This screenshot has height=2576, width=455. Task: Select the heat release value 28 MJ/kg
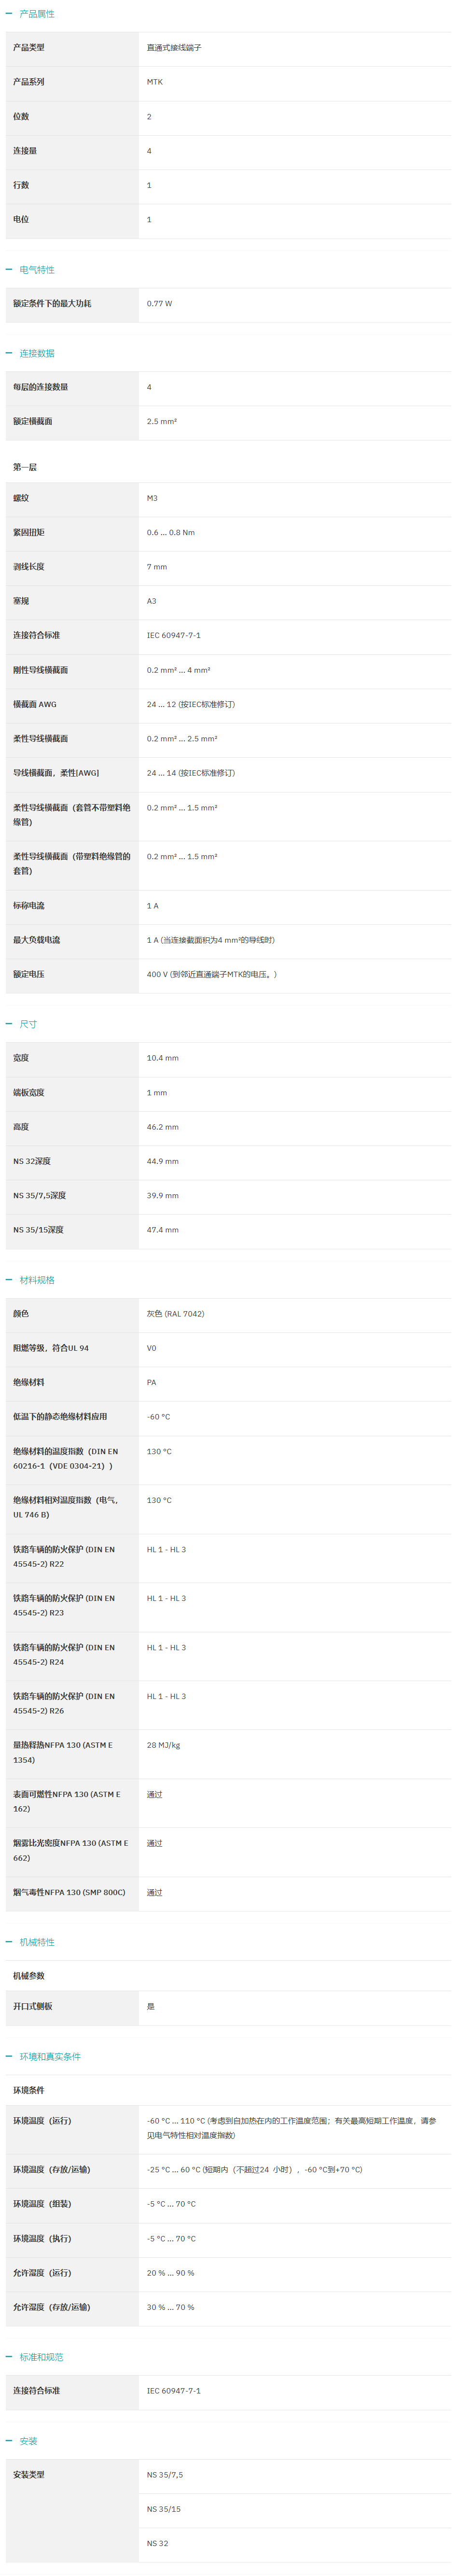pos(164,1746)
